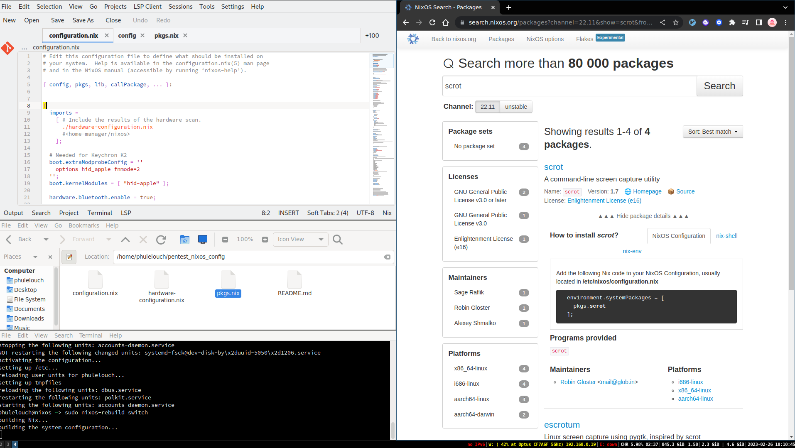Image resolution: width=795 pixels, height=448 pixels.
Task: Open the escrotum package link
Action: point(562,425)
